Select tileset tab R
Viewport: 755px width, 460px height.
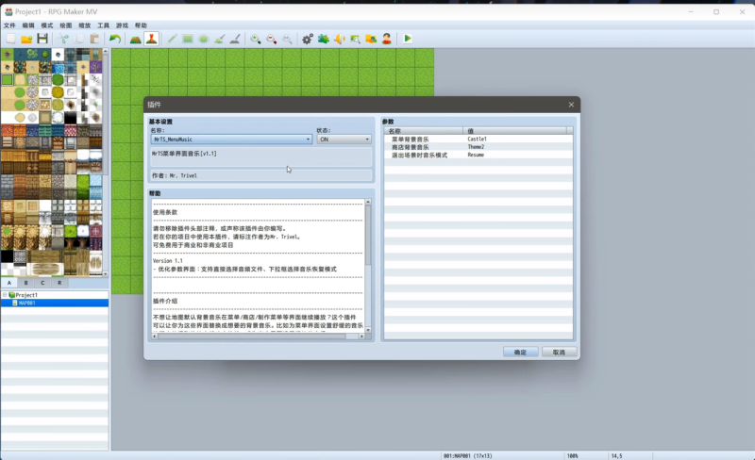coord(59,283)
